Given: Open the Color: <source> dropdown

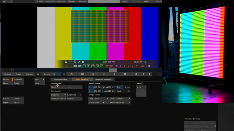Looking at the screenshot, I should (120, 99).
